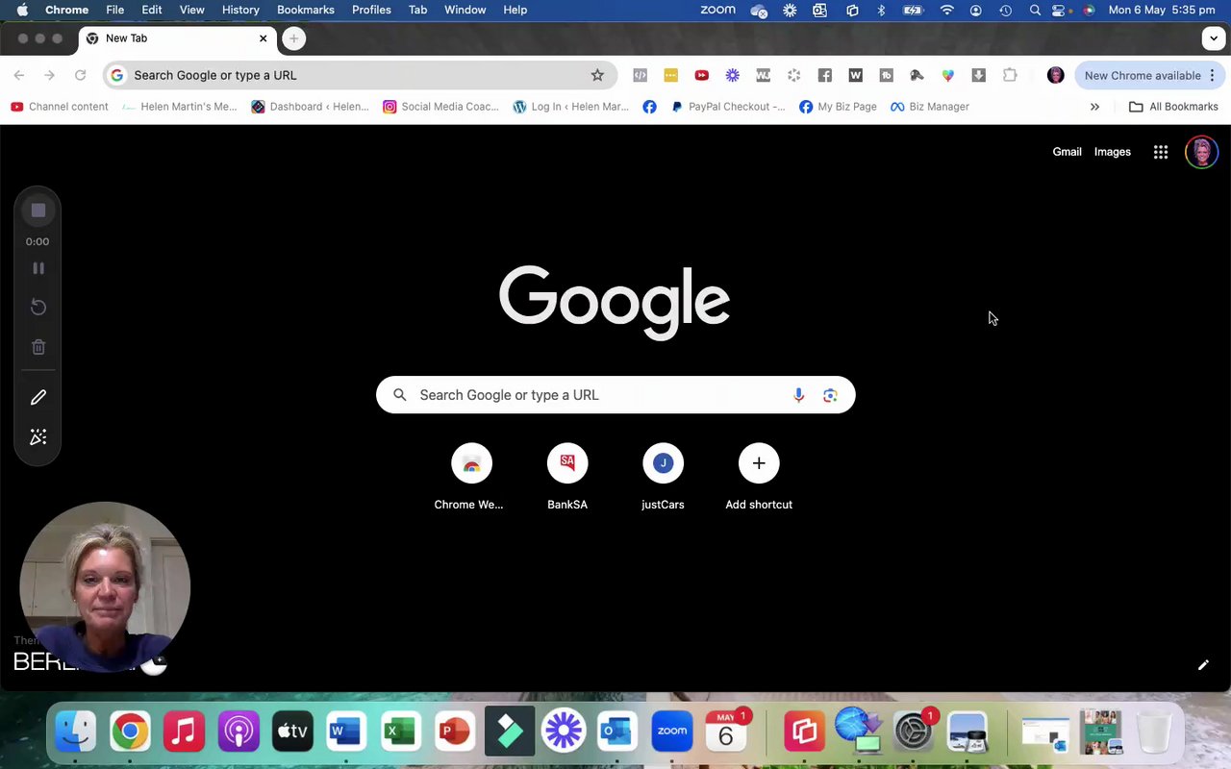Activate the sparkle effects tool in recorder

[x=38, y=437]
